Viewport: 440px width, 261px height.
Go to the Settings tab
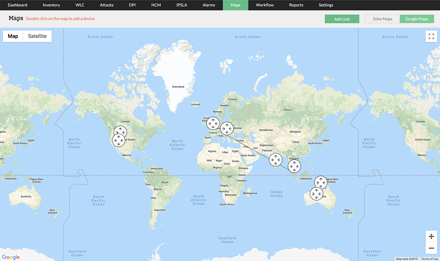pos(326,5)
